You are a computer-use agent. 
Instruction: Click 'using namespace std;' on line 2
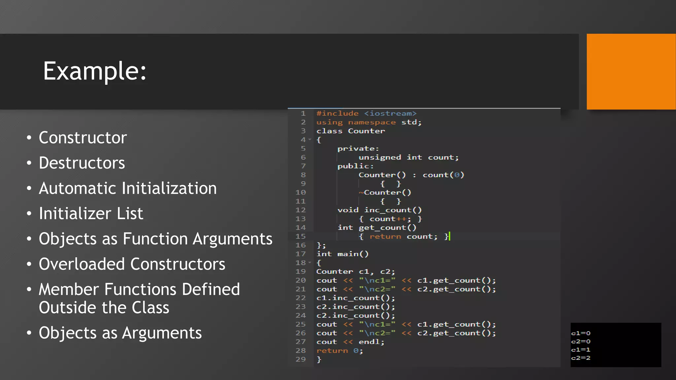pos(369,122)
